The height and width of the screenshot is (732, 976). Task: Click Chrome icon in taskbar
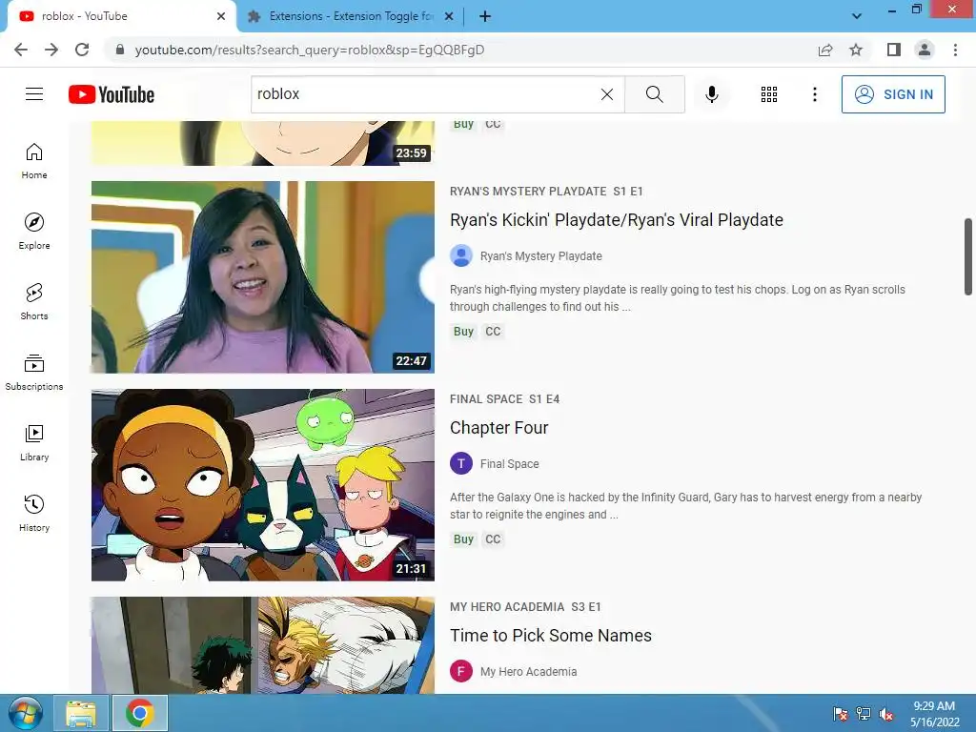point(139,713)
